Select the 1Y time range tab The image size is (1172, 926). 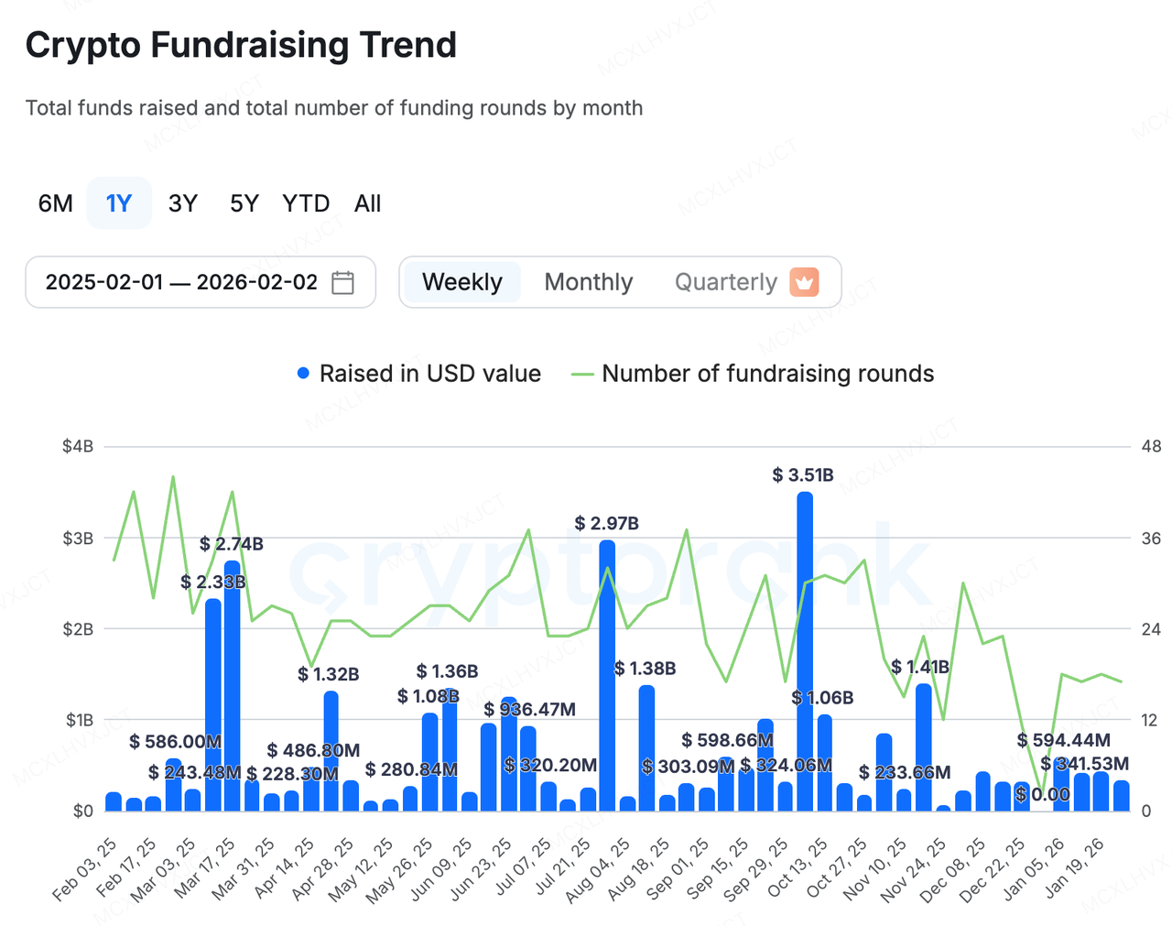click(x=119, y=203)
